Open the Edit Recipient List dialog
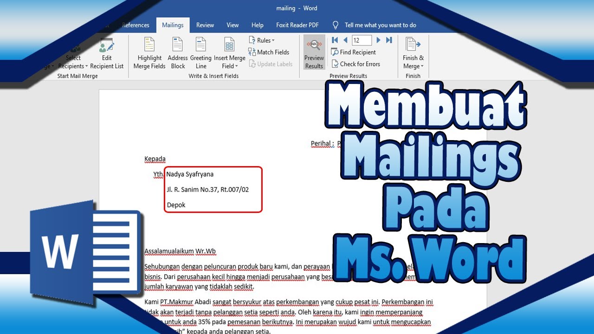 tap(107, 53)
